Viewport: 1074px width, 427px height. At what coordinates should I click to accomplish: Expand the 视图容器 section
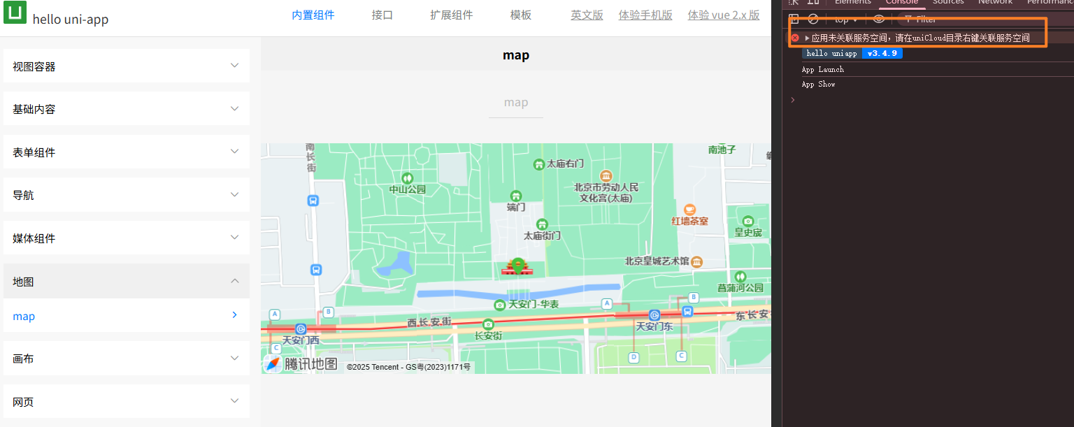[x=127, y=66]
